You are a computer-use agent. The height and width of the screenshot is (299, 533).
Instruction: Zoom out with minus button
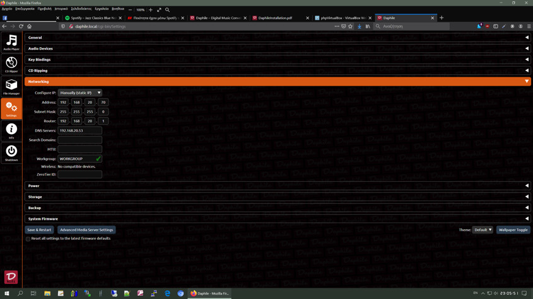(x=130, y=10)
